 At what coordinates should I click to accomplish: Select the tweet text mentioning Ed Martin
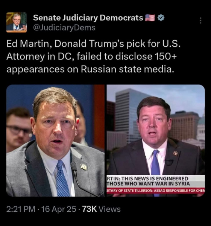[x=93, y=56]
